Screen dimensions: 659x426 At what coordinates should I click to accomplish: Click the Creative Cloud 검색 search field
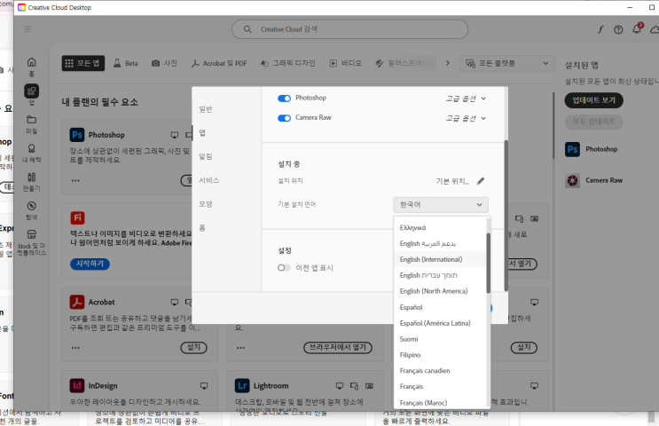(349, 29)
